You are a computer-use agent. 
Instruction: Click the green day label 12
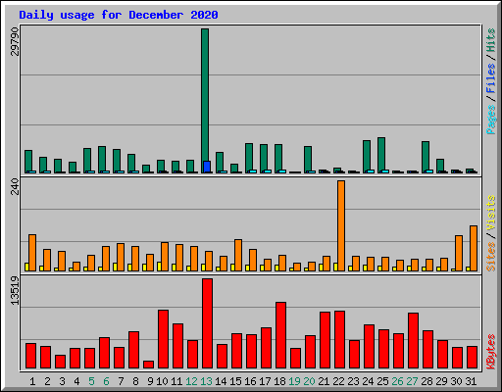[x=191, y=381]
